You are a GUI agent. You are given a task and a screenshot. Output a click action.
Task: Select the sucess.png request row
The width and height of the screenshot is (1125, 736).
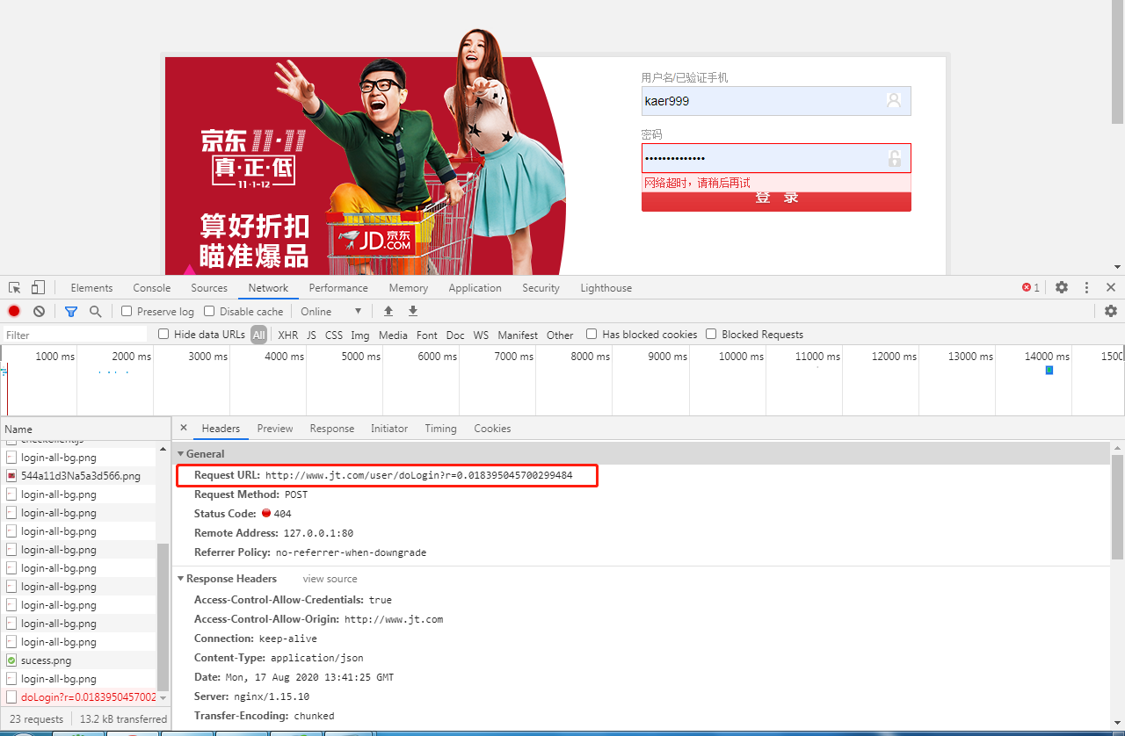pyautogui.click(x=79, y=660)
